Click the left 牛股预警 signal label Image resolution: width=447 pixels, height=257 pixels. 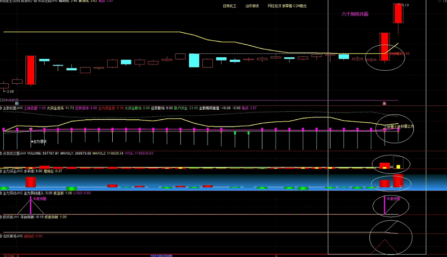39,199
